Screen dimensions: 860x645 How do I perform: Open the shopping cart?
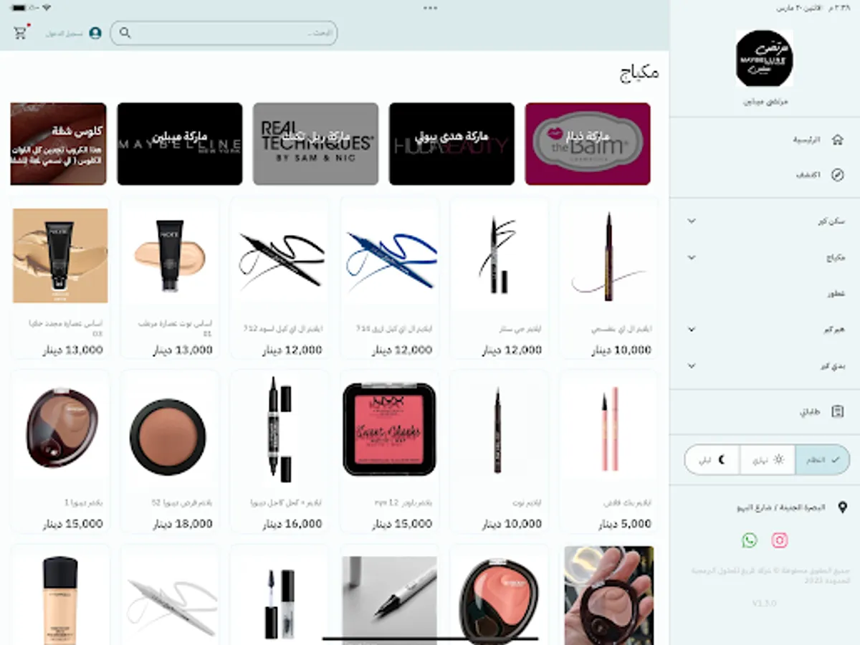tap(21, 32)
